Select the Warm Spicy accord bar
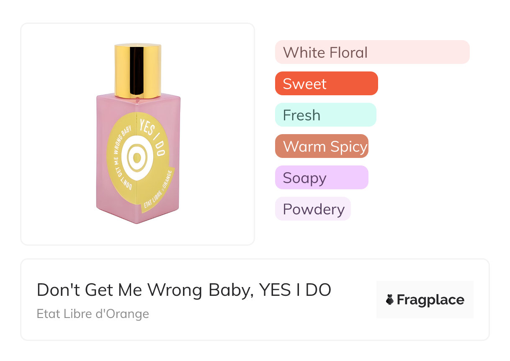Image resolution: width=510 pixels, height=361 pixels. coord(322,146)
